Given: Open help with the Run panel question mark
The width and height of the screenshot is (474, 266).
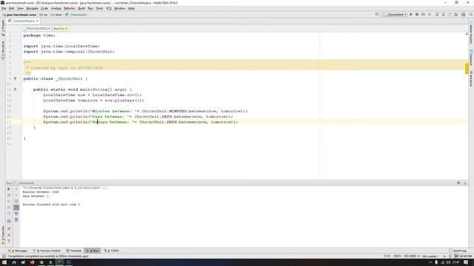Looking at the screenshot, I should pyautogui.click(x=9, y=241).
